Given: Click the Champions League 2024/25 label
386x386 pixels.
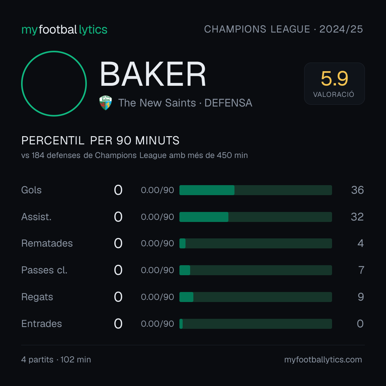Looking at the screenshot, I should 283,29.
